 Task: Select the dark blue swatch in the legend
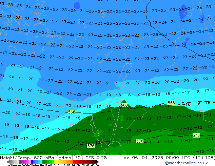tap(32, 162)
